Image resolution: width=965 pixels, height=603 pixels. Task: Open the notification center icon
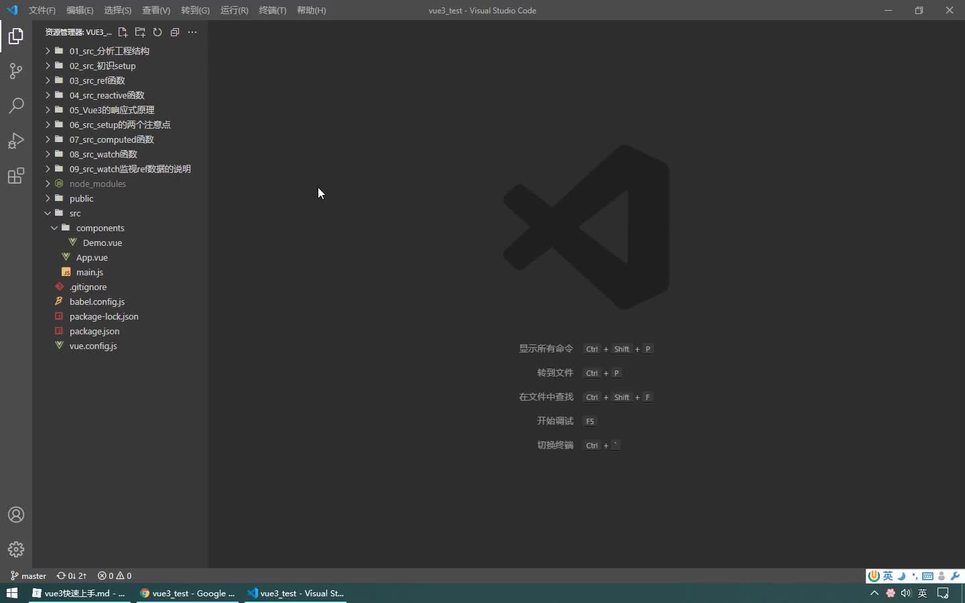pyautogui.click(x=943, y=593)
